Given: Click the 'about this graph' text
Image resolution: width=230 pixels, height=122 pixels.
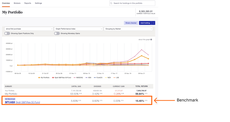Looking at the screenshot, I should (x=144, y=40).
